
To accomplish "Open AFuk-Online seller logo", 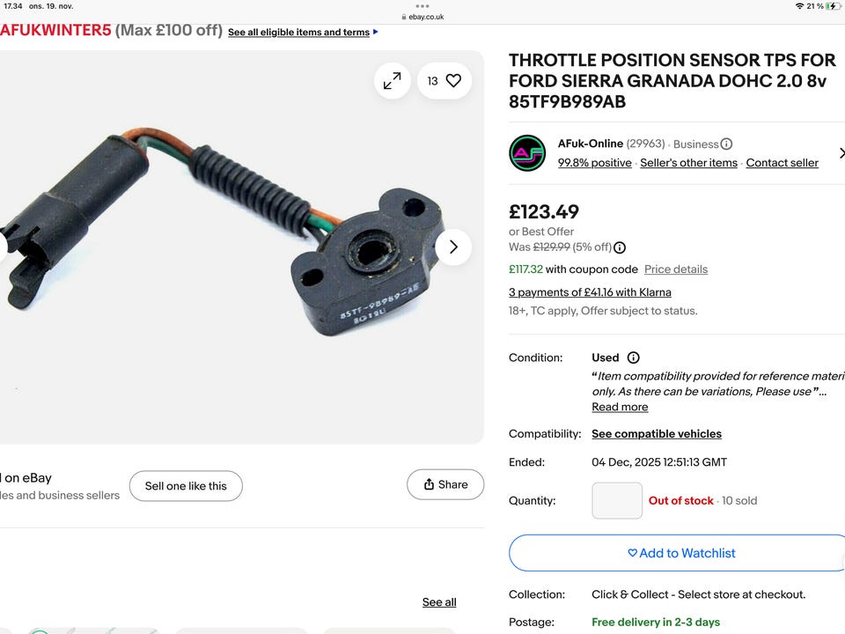I will (527, 153).
